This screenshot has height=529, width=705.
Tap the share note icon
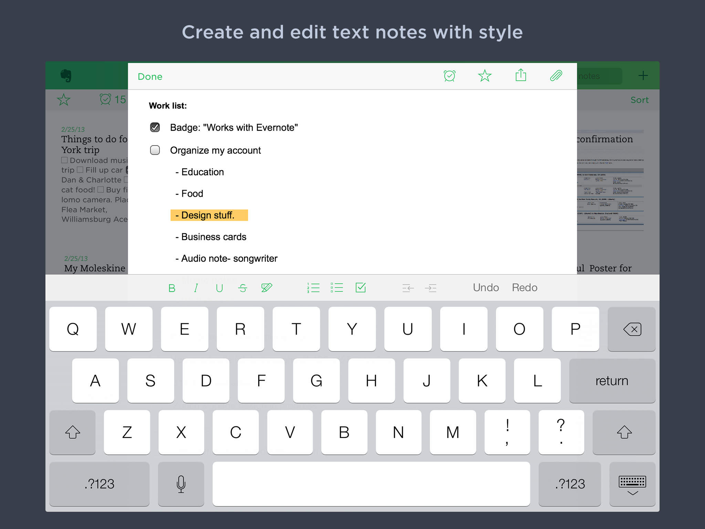point(521,75)
